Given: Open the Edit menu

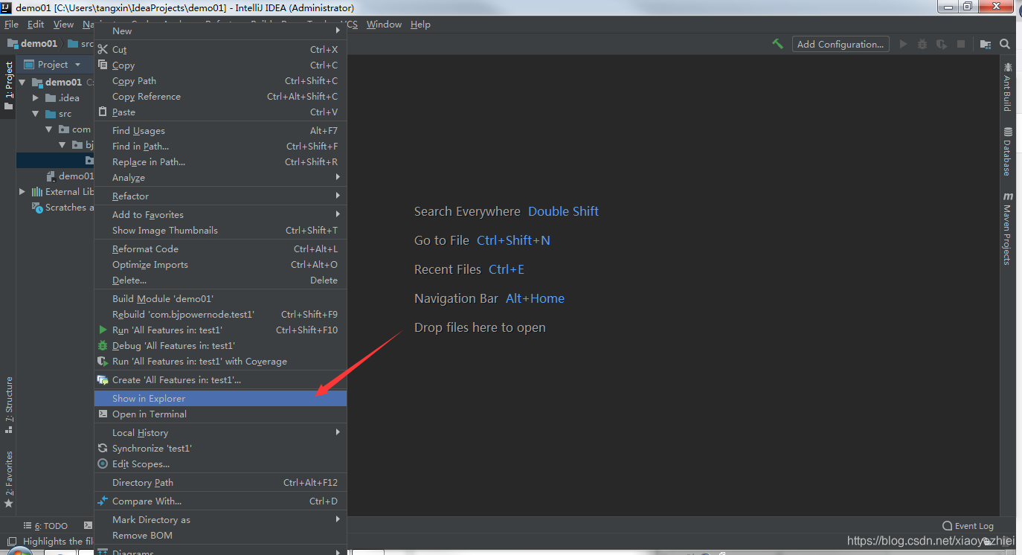Looking at the screenshot, I should tap(36, 25).
